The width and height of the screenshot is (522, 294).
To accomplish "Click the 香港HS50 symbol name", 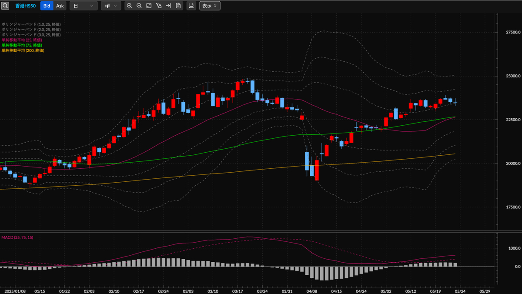I will [26, 6].
